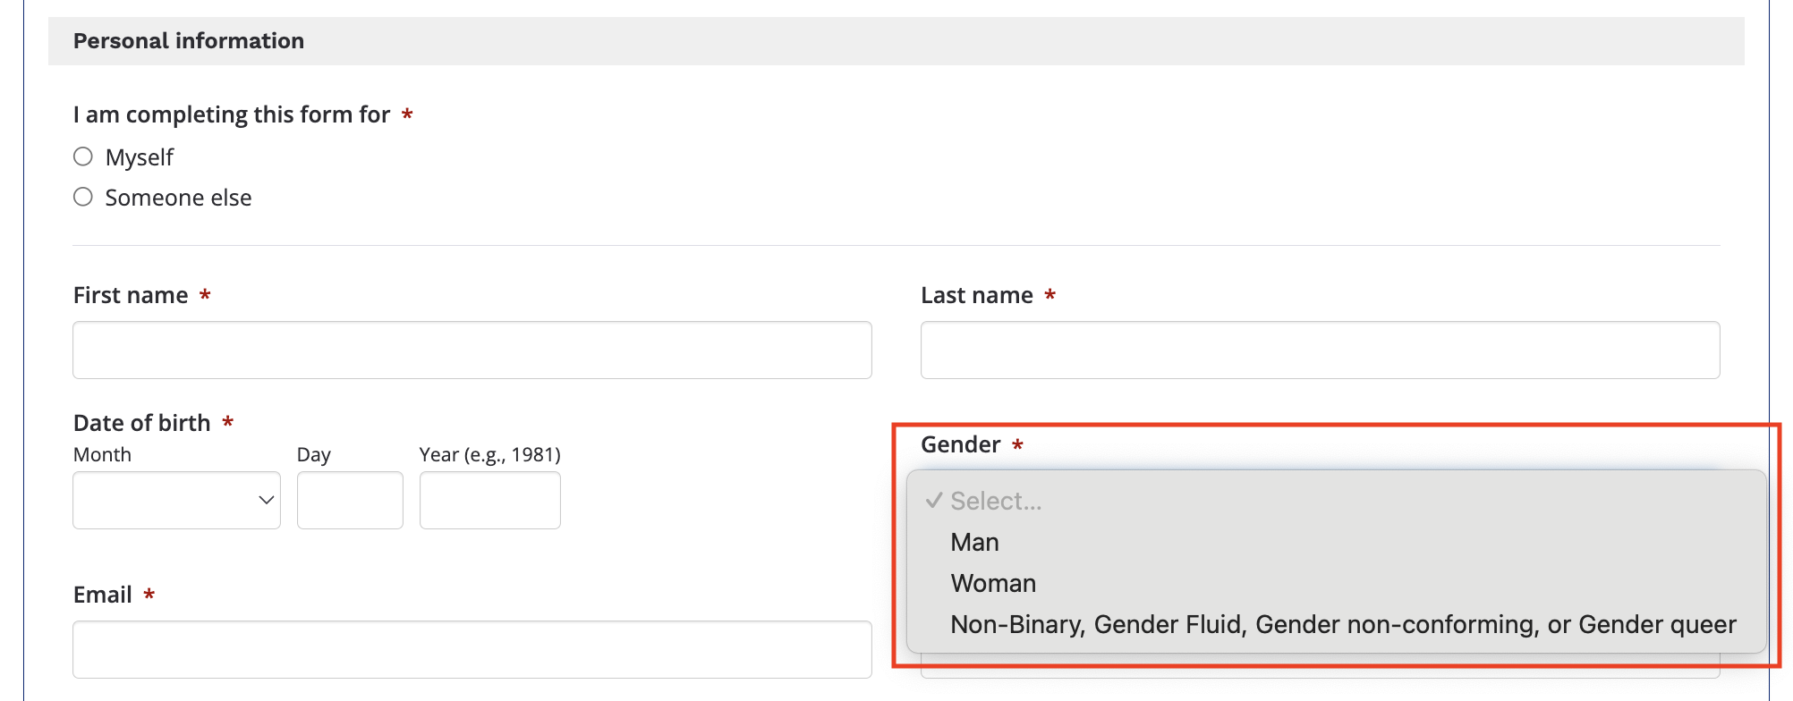This screenshot has width=1793, height=701.
Task: Focus the Email input field
Action: click(x=472, y=649)
